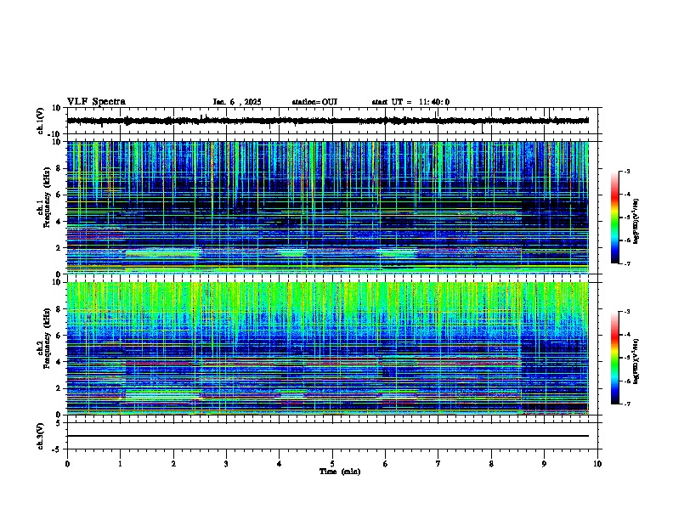Click time axis tick label "2"

(x=173, y=464)
